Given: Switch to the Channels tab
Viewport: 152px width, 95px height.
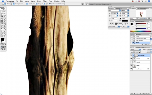Looking at the screenshot, I should coord(138,48).
